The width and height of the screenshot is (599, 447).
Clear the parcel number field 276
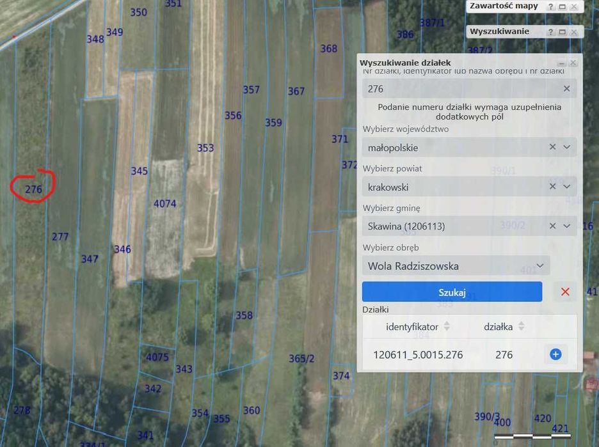click(x=566, y=88)
